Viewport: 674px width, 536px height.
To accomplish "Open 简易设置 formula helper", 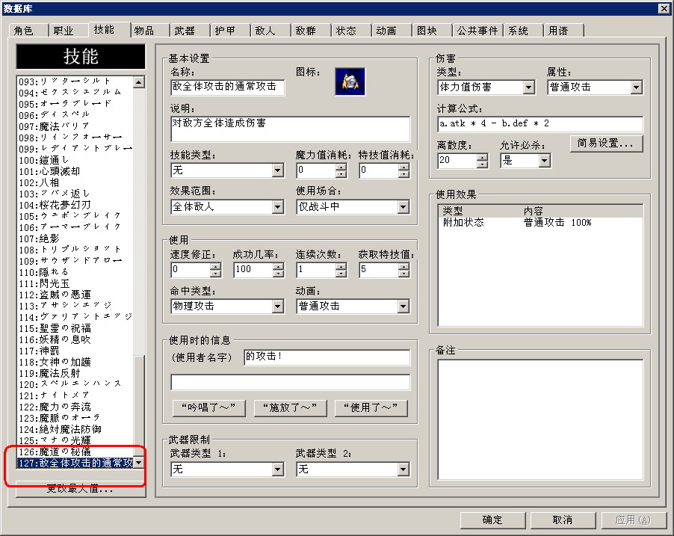I will click(x=607, y=144).
